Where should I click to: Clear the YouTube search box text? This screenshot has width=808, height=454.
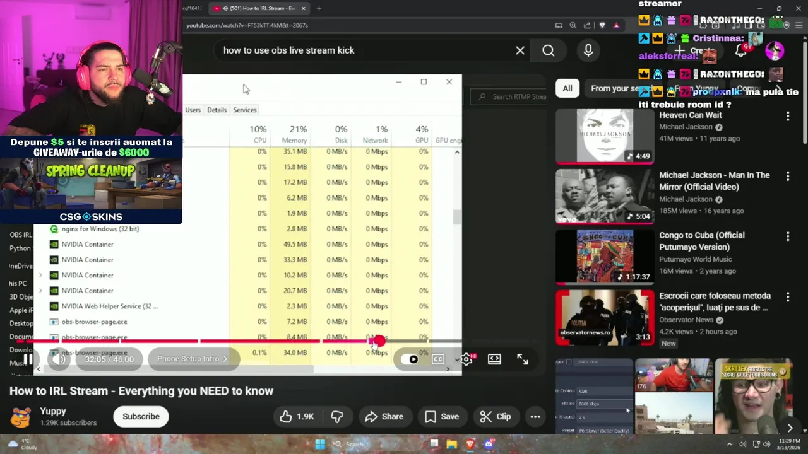(x=520, y=50)
